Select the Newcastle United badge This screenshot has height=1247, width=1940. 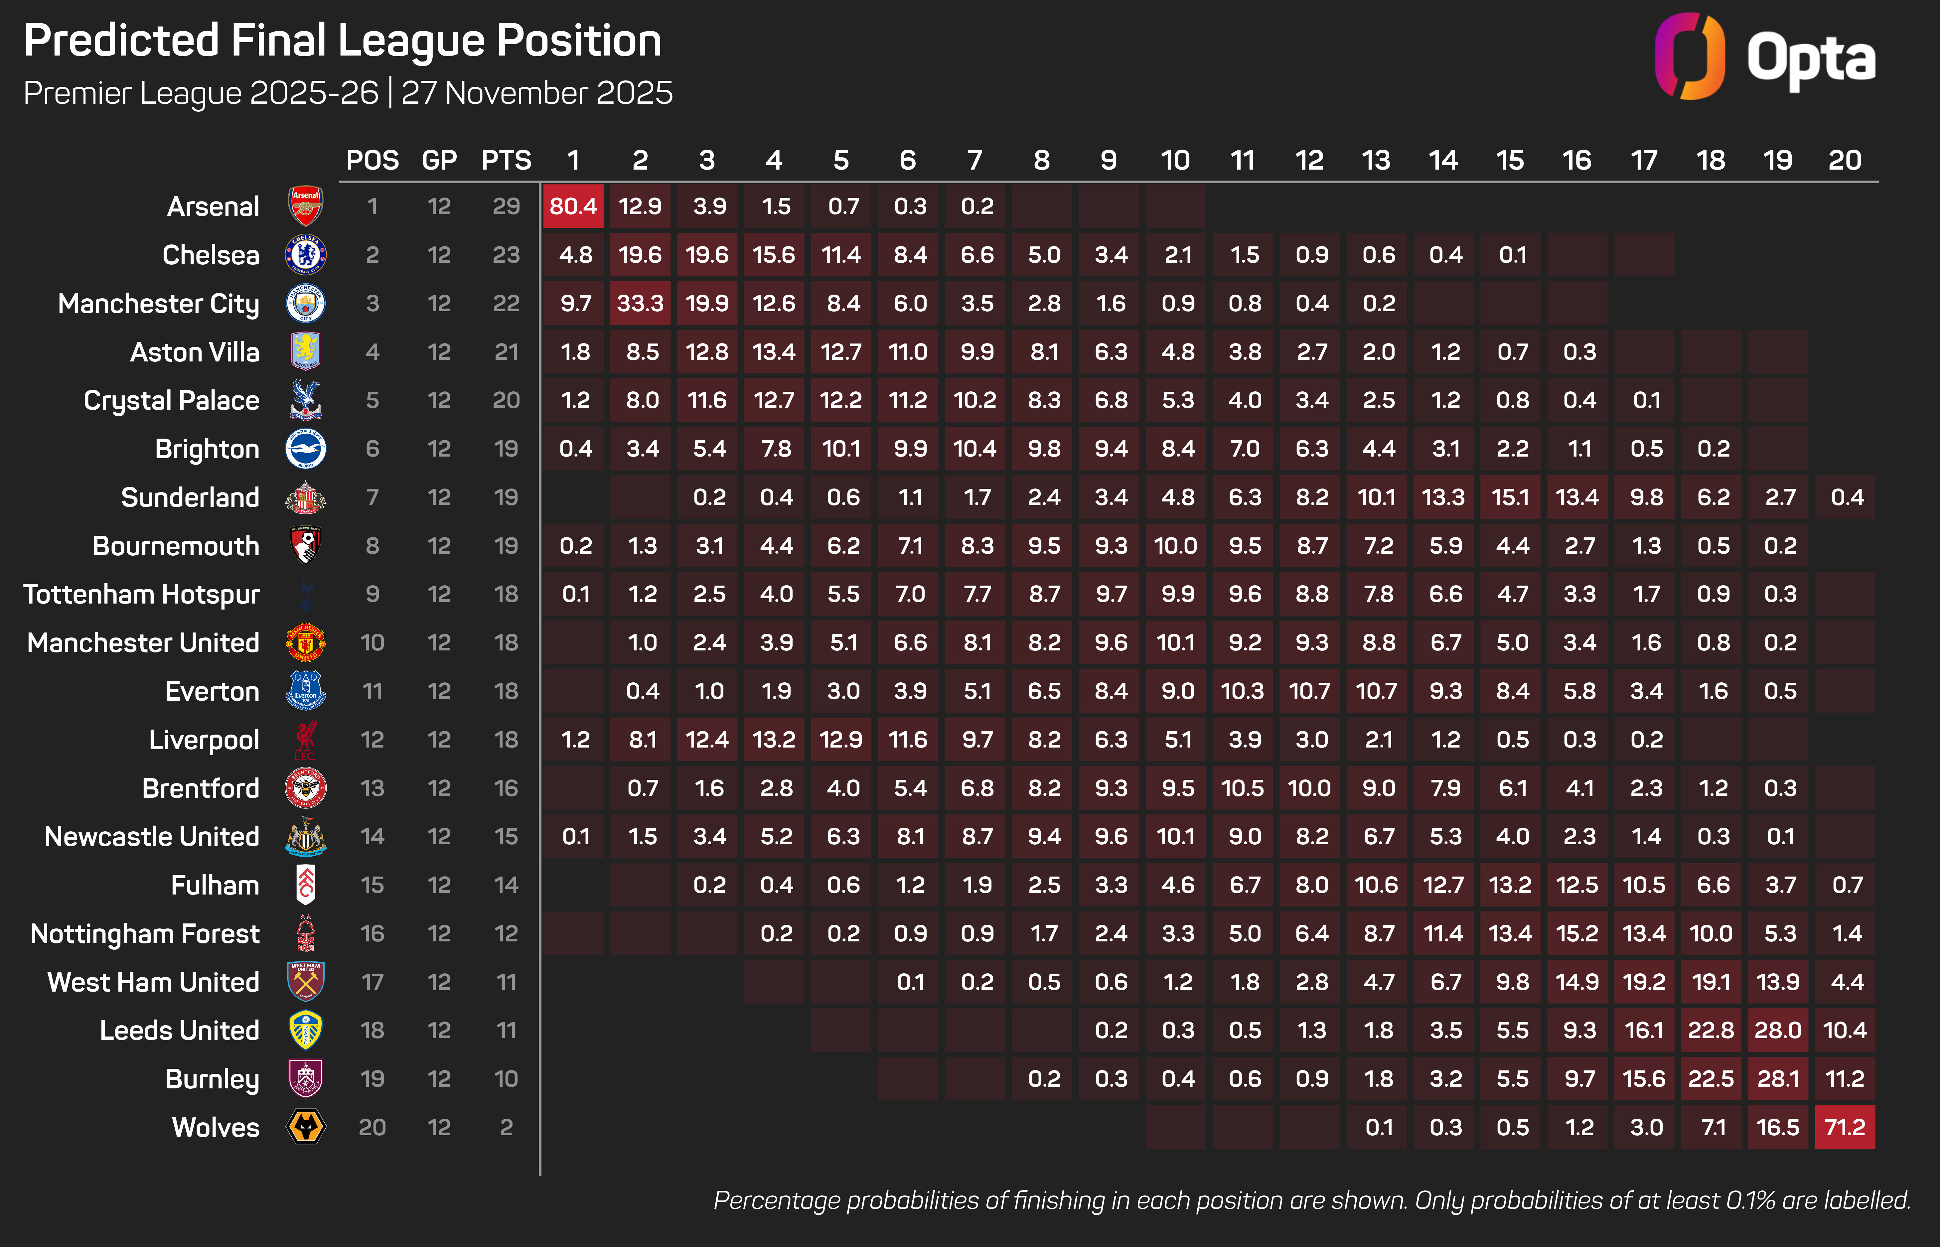pyautogui.click(x=306, y=836)
